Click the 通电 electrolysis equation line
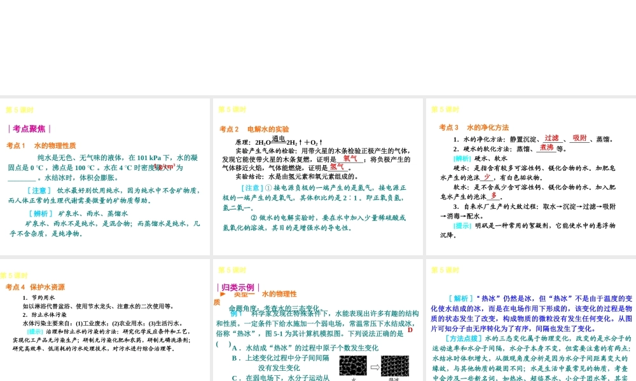This screenshot has width=636, height=381. coord(279,142)
